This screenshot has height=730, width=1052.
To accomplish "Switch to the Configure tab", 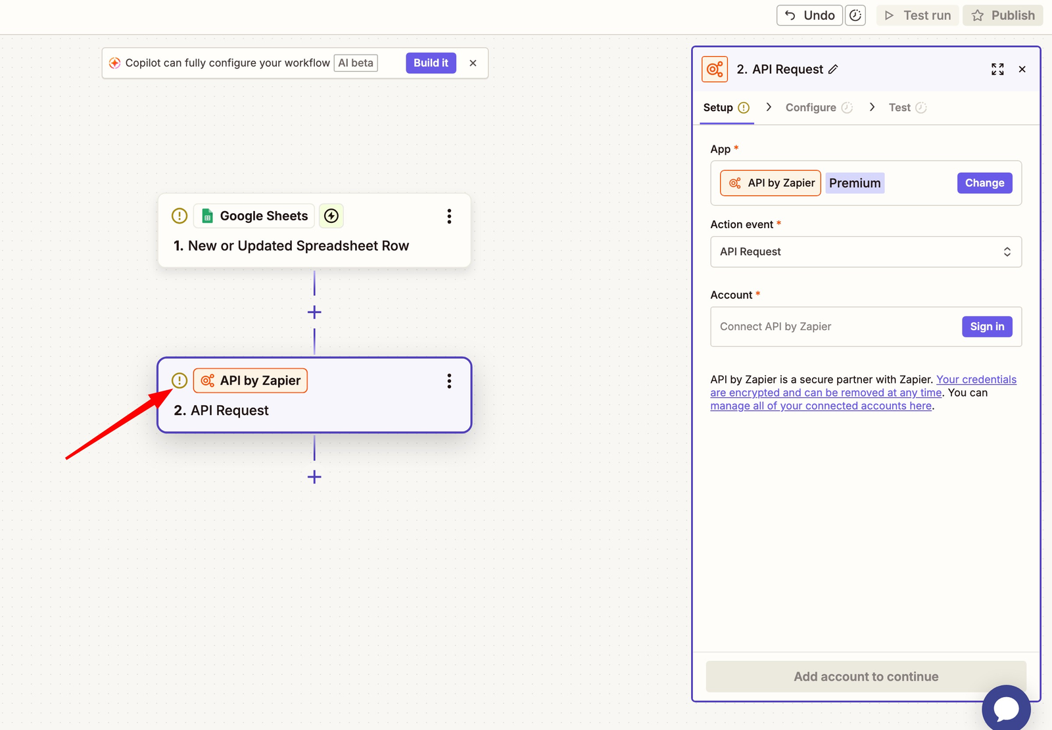I will [819, 108].
